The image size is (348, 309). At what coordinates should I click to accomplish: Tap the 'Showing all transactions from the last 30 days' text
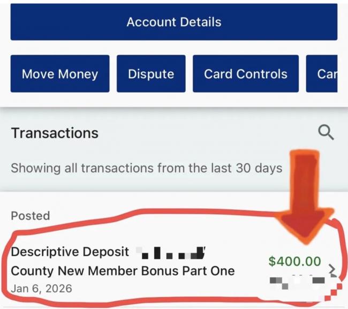[x=146, y=168]
